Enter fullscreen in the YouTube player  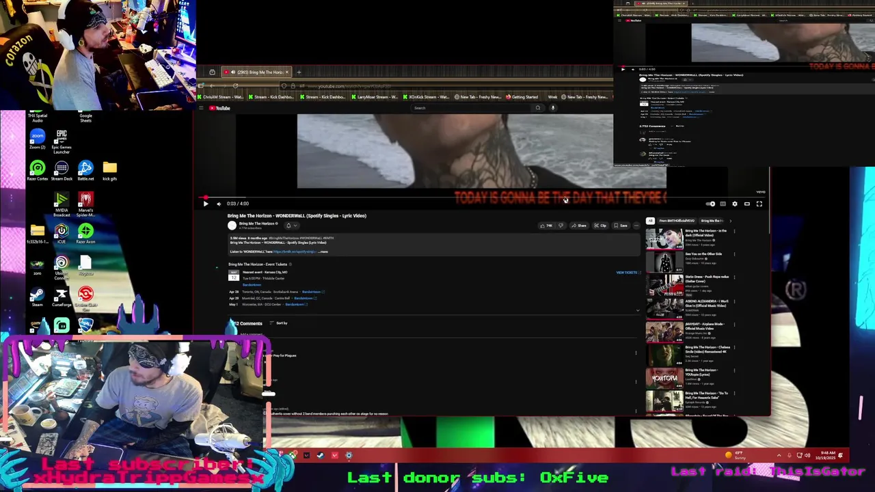[759, 204]
